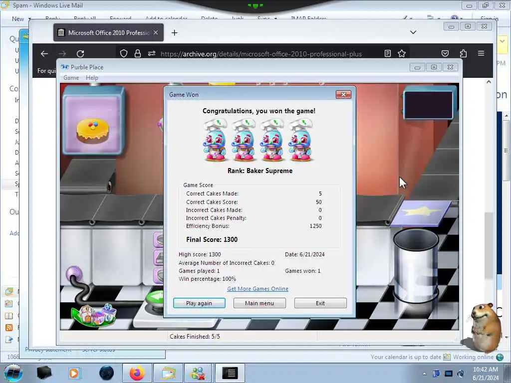Reload the archive.org page
The height and width of the screenshot is (383, 511).
(x=80, y=54)
